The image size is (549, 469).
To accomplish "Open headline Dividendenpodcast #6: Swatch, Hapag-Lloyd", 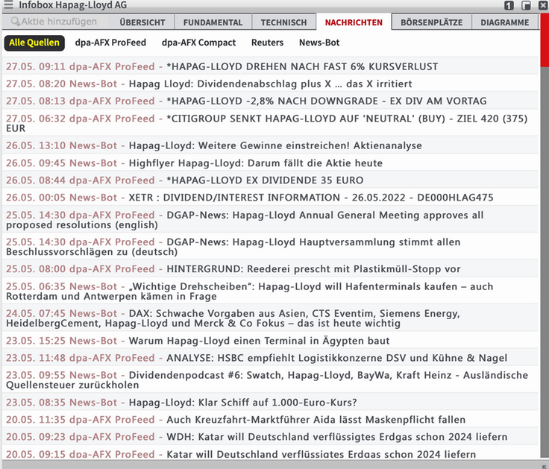I will pyautogui.click(x=270, y=380).
